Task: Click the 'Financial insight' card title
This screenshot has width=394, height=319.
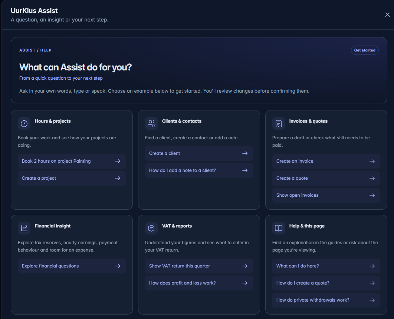Action: coord(53,226)
